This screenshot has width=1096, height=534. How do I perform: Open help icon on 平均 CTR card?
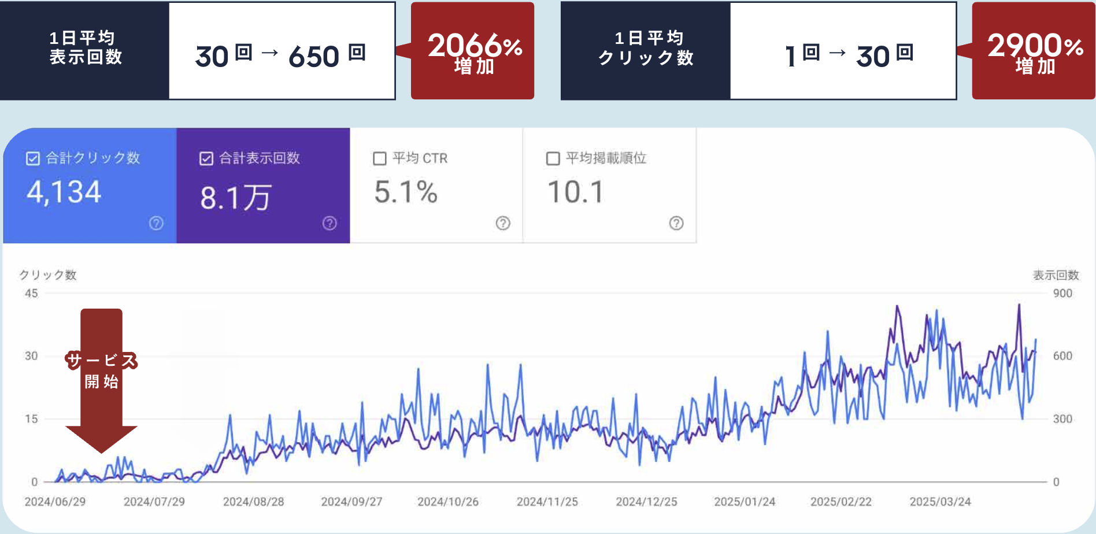click(503, 223)
